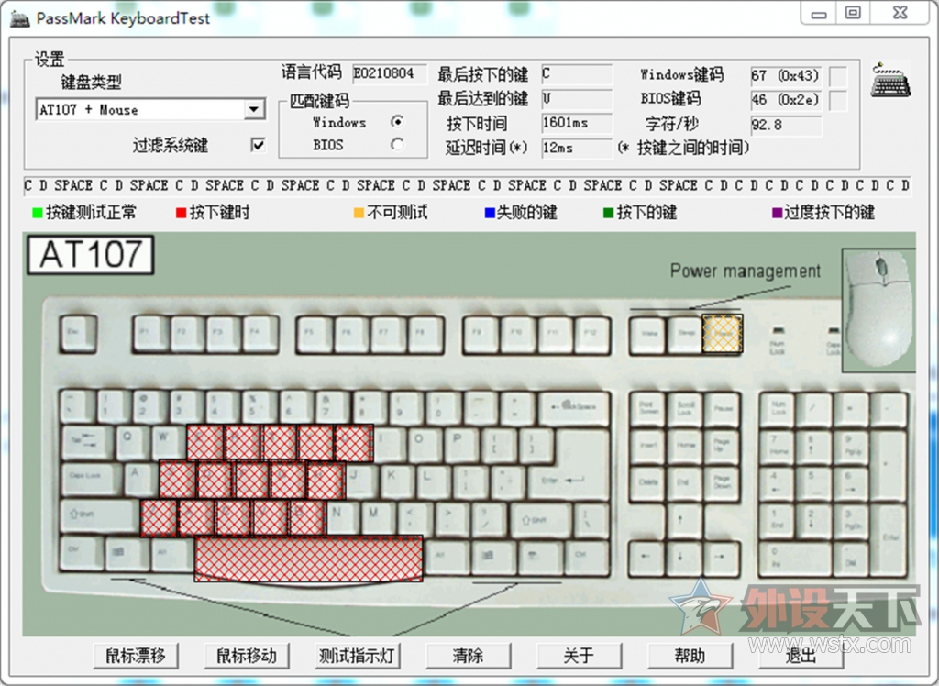Screen dimensions: 939x686
Task: Click the left Shift key on keyboard image
Action: point(100,517)
